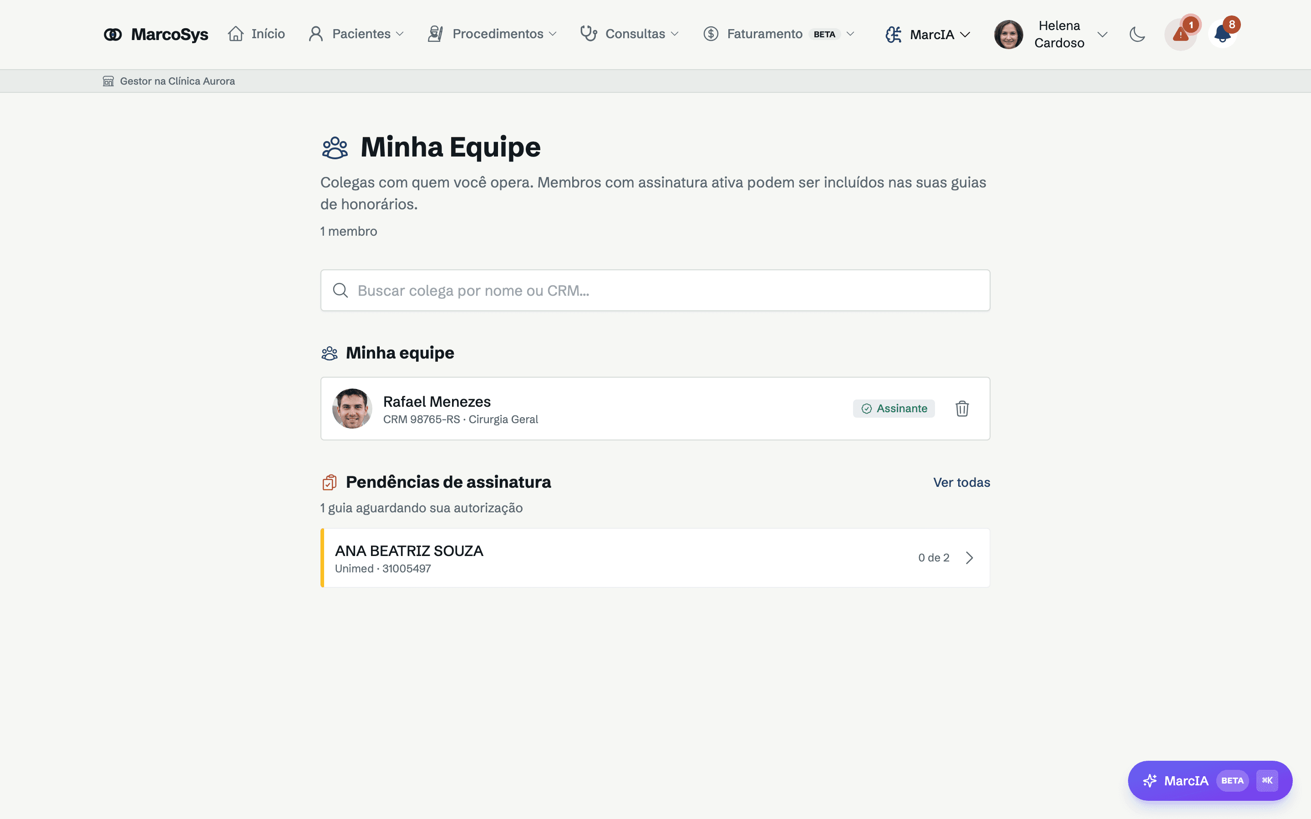The image size is (1311, 819).
Task: Click the dollar Faturamento icon
Action: [711, 34]
